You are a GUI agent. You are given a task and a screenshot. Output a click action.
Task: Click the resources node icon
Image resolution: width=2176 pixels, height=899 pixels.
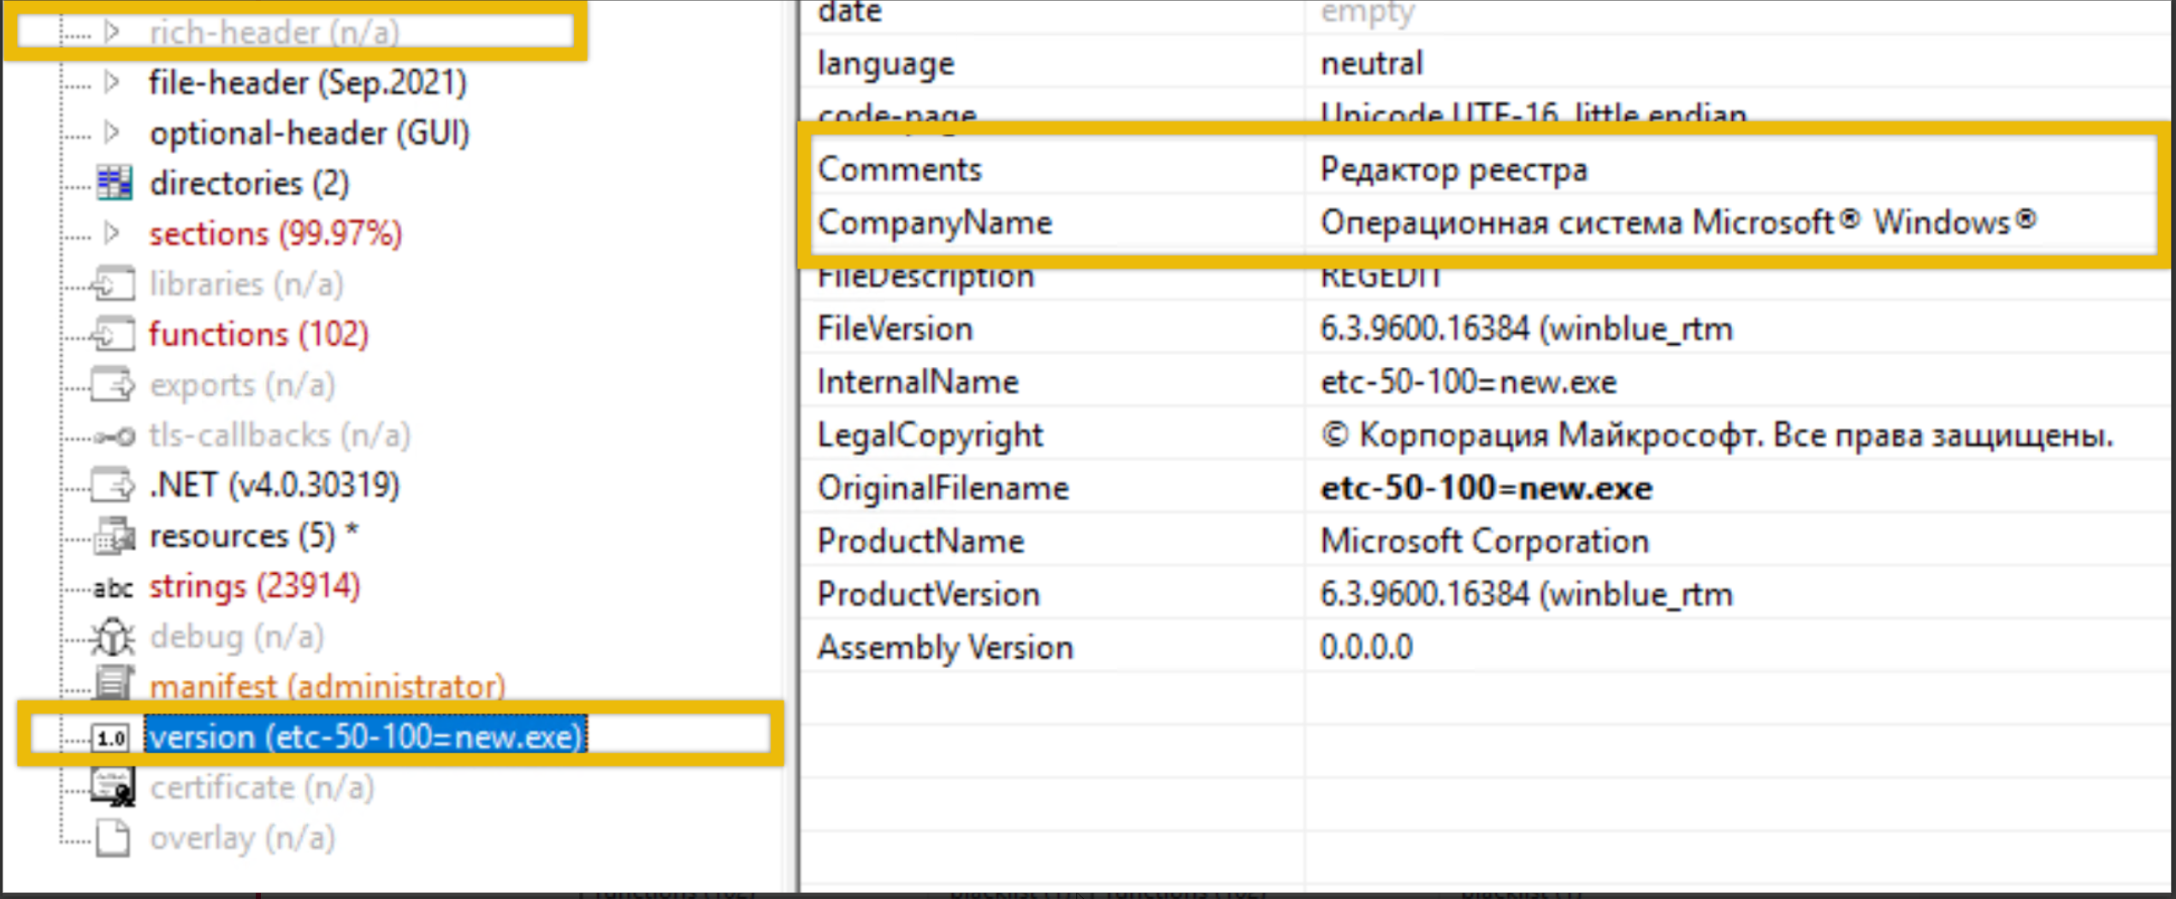pyautogui.click(x=114, y=536)
